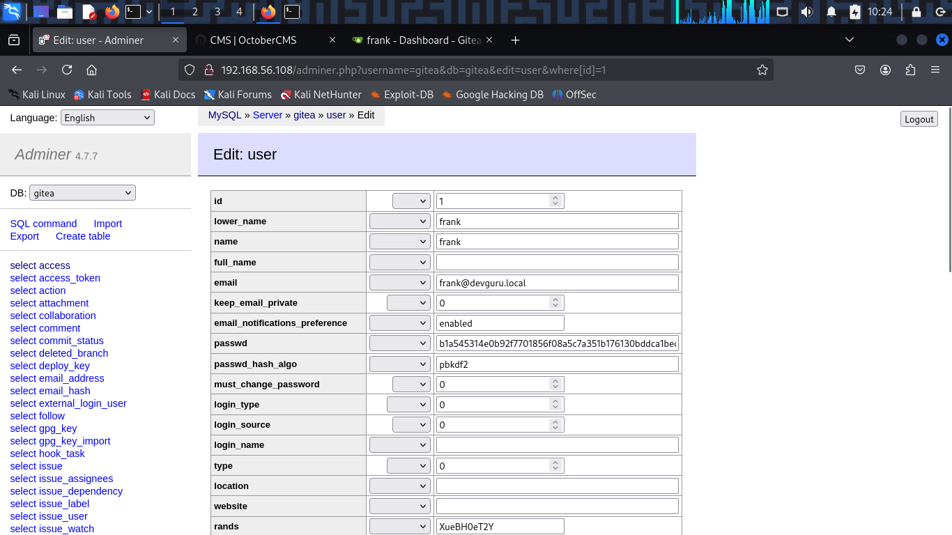Open a new browser tab with plus icon
952x535 pixels.
516,40
